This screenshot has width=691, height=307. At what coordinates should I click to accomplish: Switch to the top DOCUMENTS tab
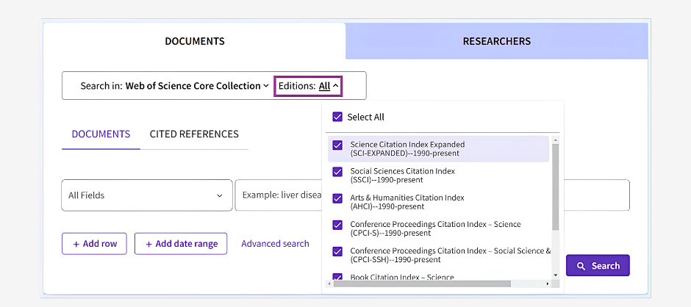pyautogui.click(x=194, y=41)
